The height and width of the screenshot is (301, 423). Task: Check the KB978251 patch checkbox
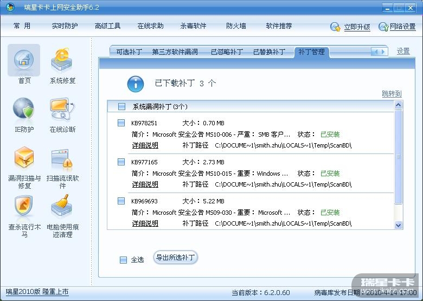[x=121, y=123]
